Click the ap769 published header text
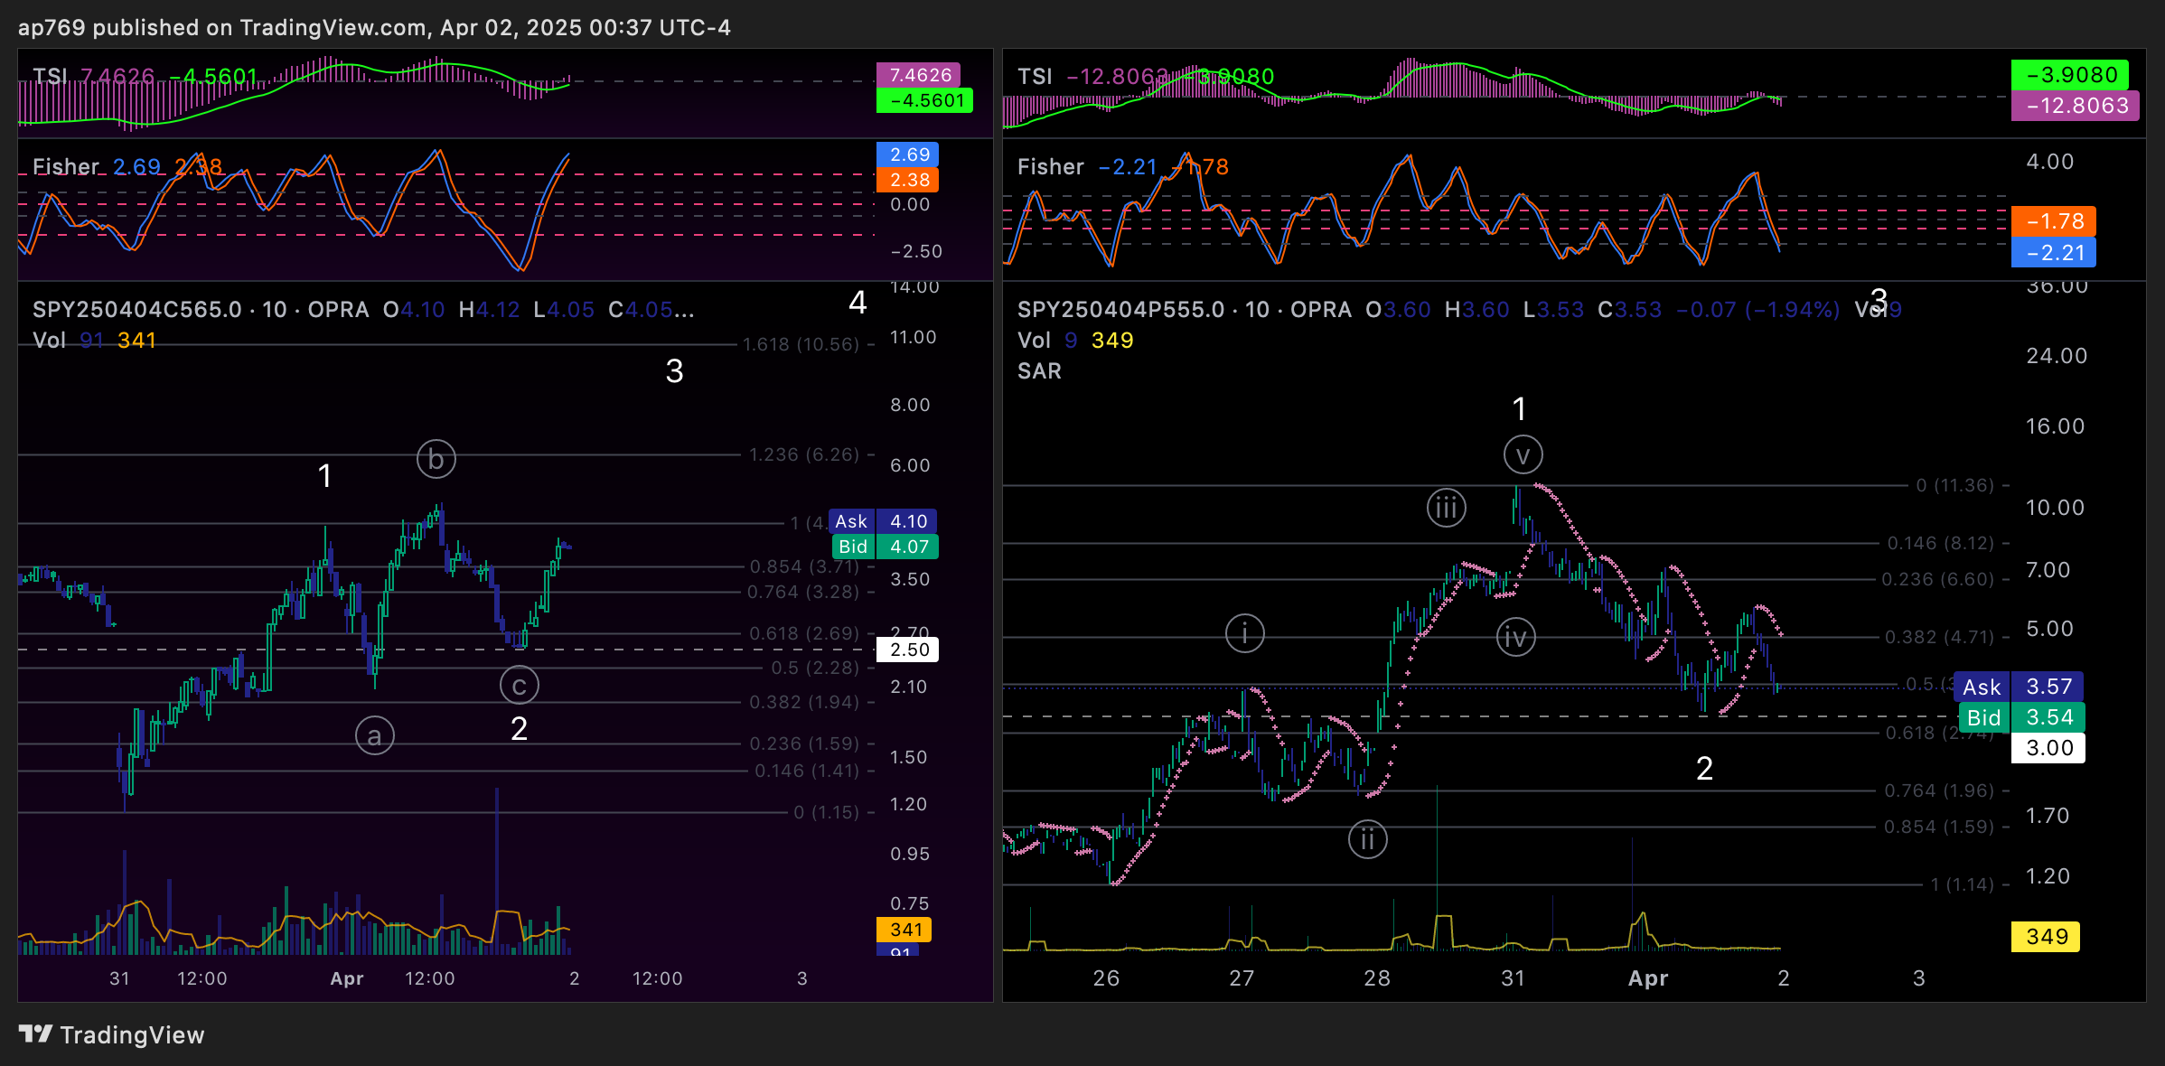The image size is (2165, 1066). pyautogui.click(x=374, y=27)
